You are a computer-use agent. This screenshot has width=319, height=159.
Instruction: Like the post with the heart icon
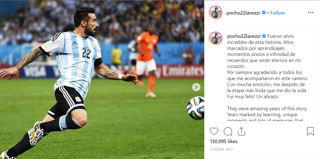pyautogui.click(x=214, y=131)
